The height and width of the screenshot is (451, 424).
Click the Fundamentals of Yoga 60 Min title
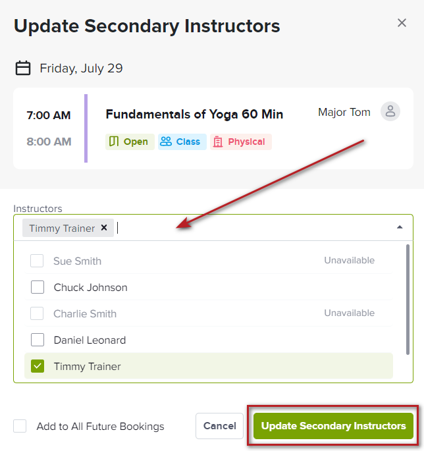click(x=194, y=114)
